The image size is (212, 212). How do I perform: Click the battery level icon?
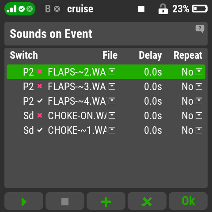coord(200,9)
